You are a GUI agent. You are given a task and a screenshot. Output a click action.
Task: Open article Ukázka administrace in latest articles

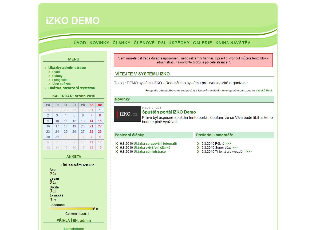tap(150, 152)
